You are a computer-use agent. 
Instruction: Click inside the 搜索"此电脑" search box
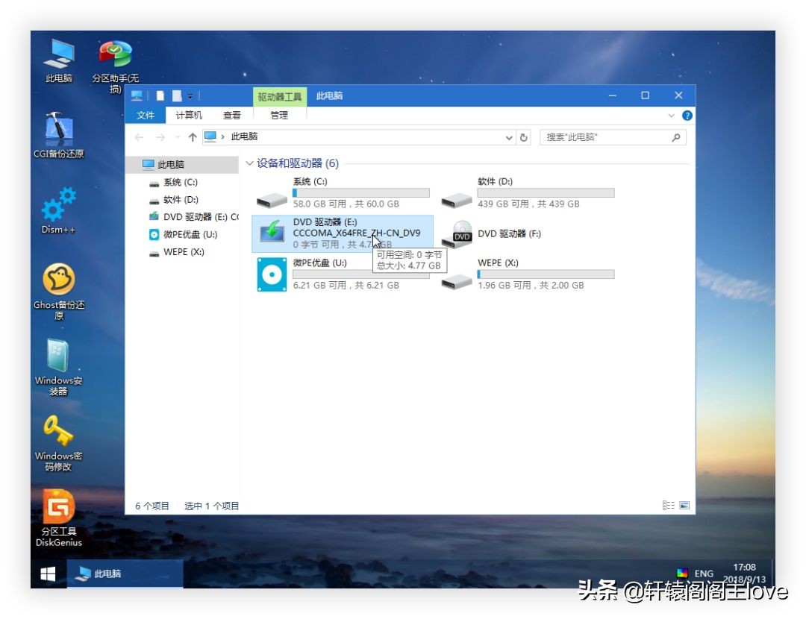[612, 137]
